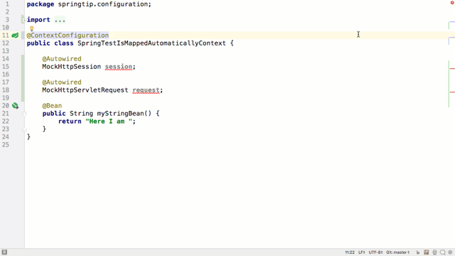Click the underlined 'request' field name

point(146,90)
